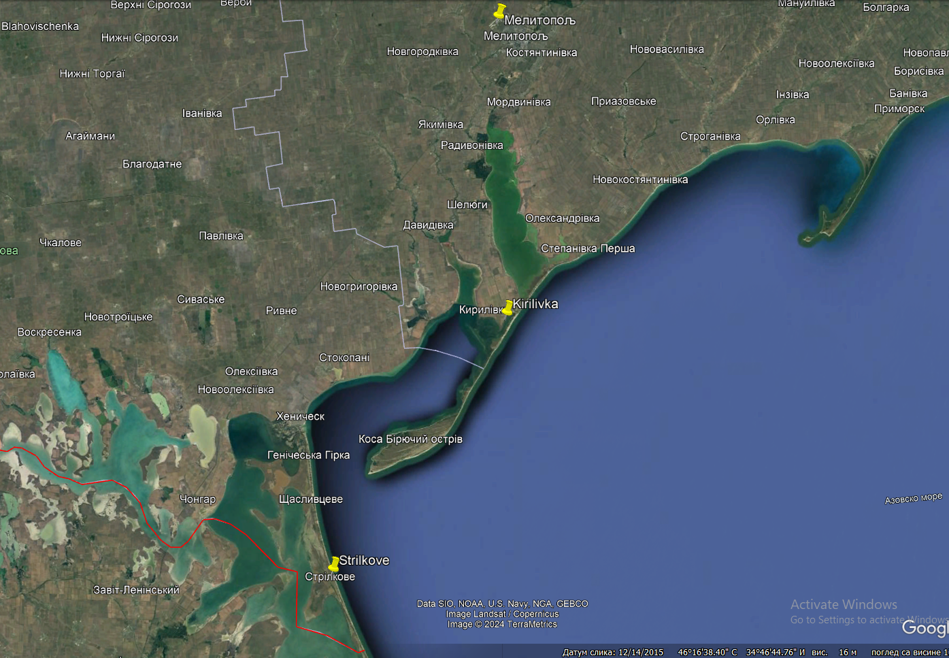Click the Нововасилівка label

pyautogui.click(x=667, y=49)
